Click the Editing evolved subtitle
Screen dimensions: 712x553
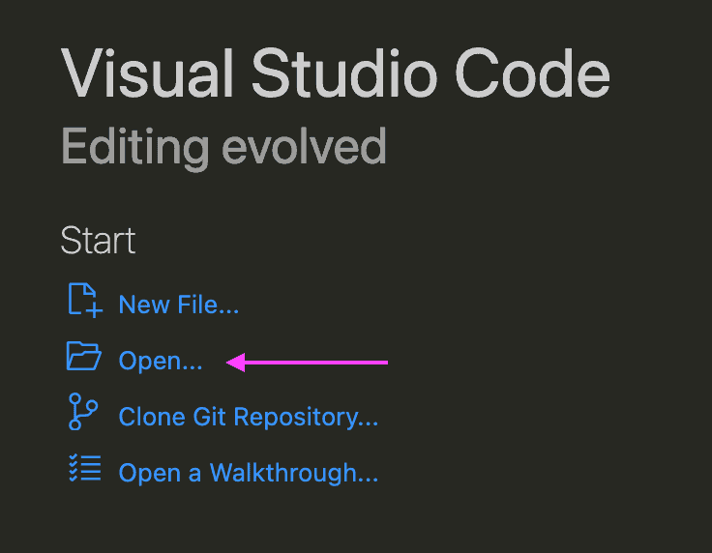[x=223, y=148]
